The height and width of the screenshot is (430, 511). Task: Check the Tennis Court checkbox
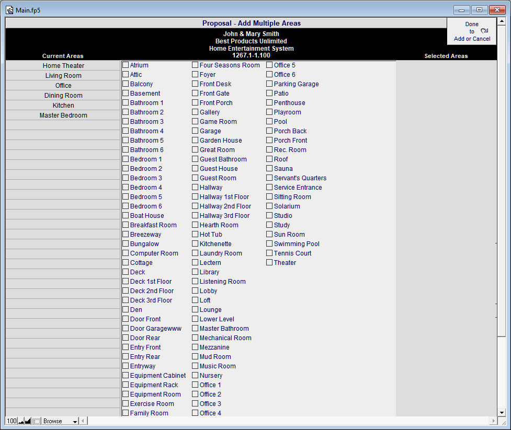[269, 253]
